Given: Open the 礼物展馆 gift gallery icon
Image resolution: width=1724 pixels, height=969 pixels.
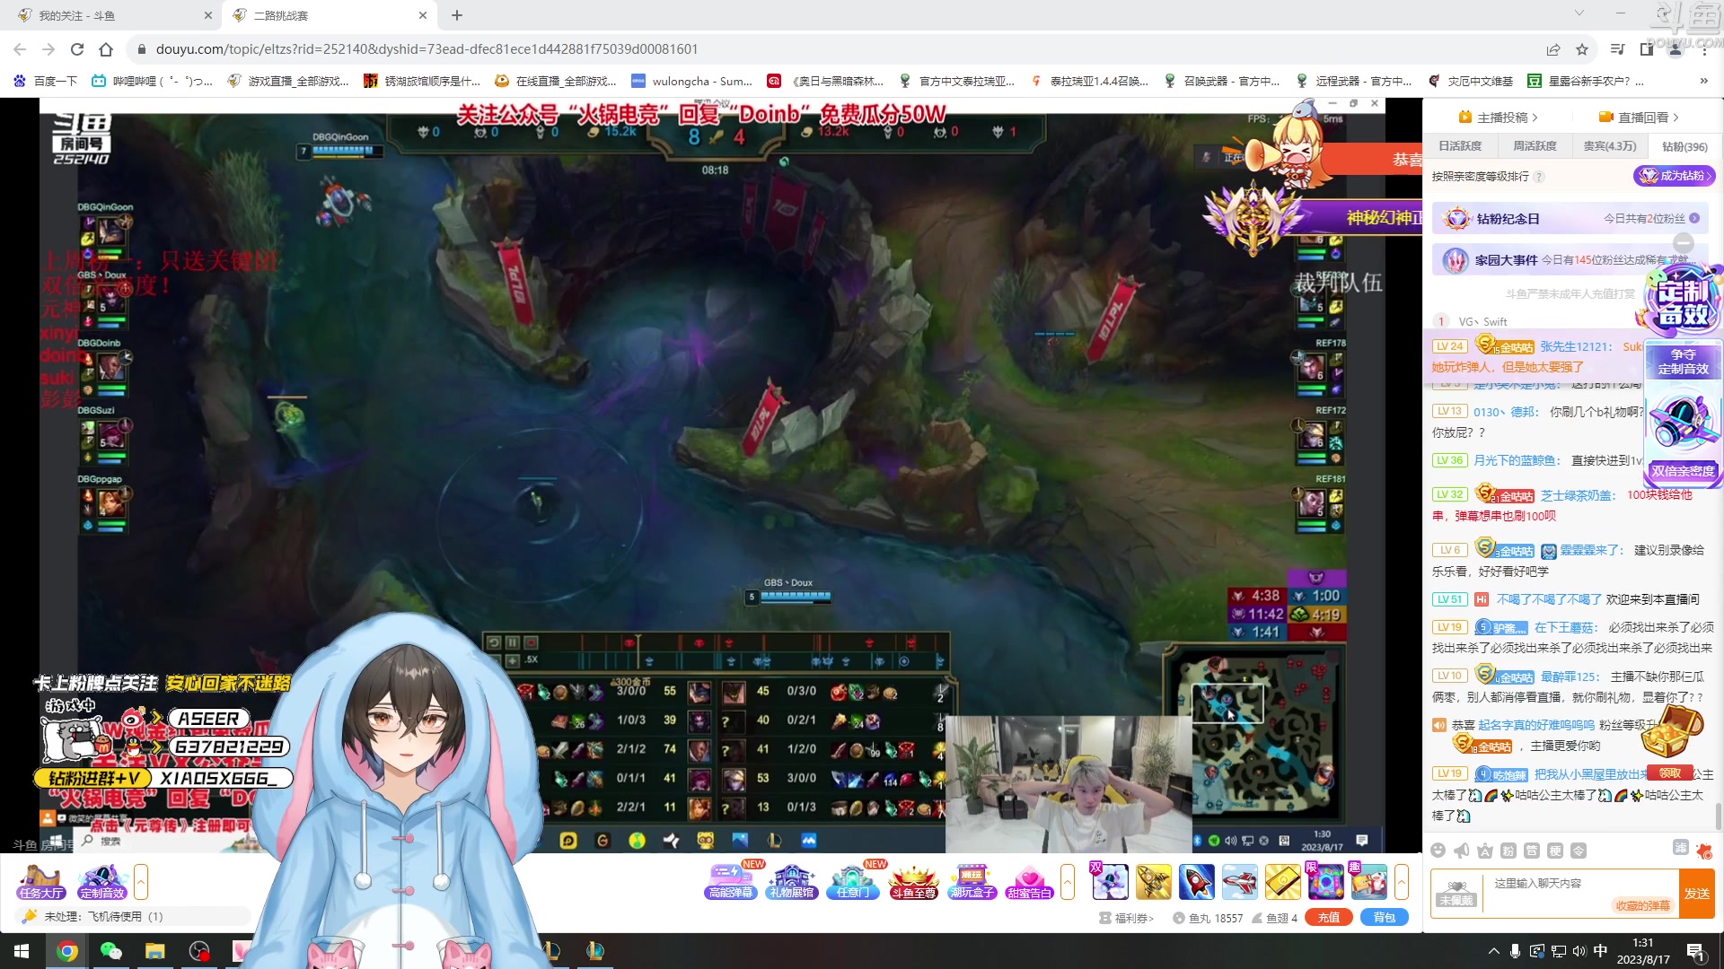Looking at the screenshot, I should coord(792,881).
